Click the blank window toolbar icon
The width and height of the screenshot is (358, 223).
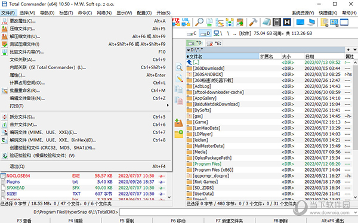pos(344,22)
